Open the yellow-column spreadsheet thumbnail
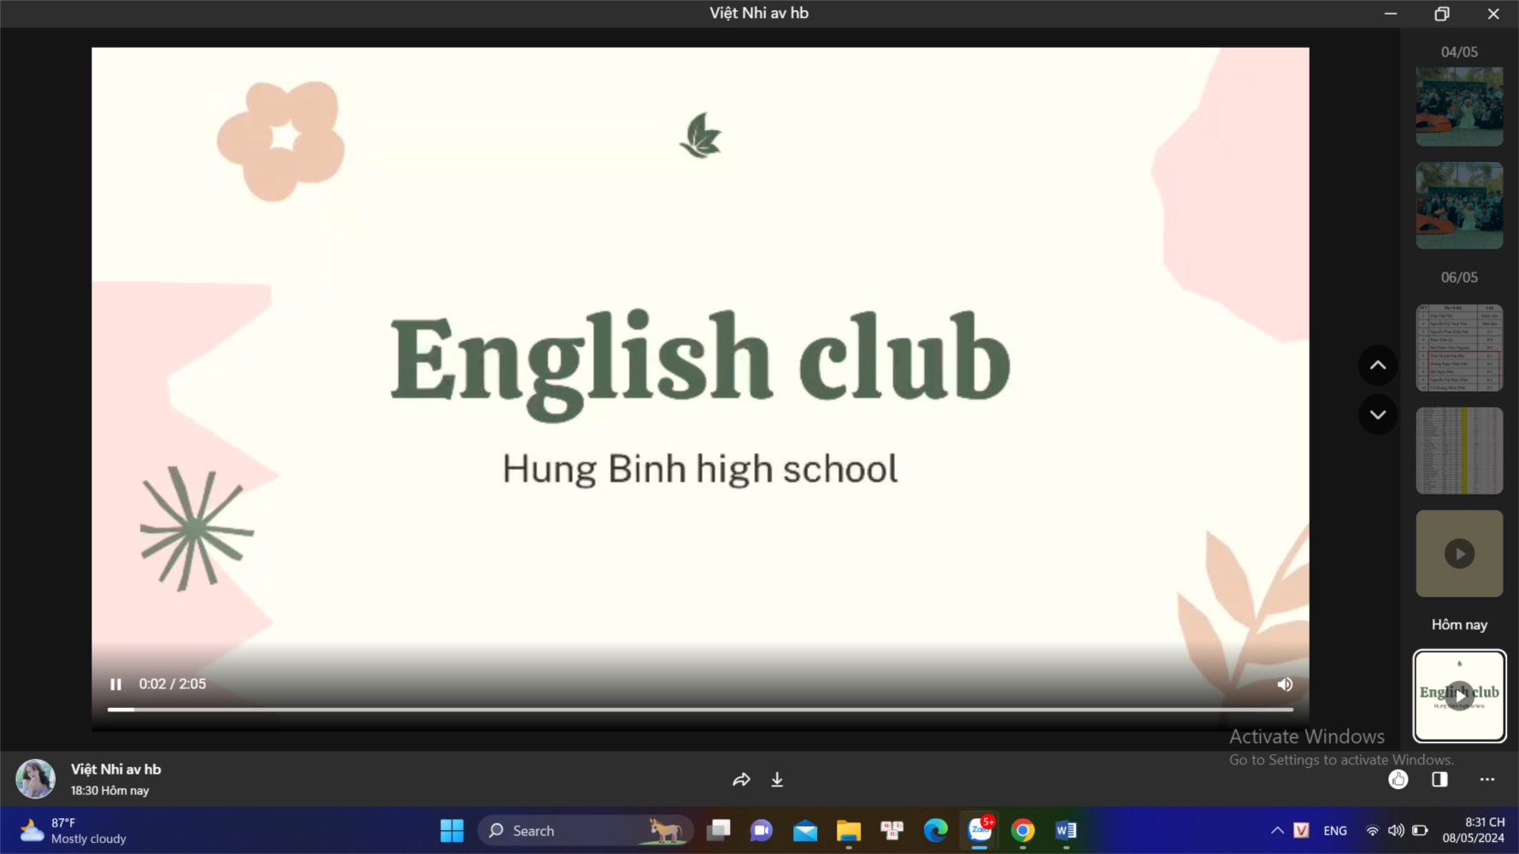Viewport: 1519px width, 854px height. click(x=1459, y=451)
